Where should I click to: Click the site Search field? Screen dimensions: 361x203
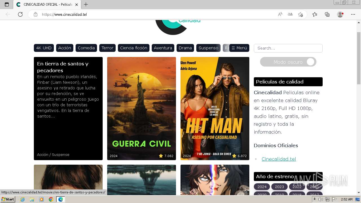point(288,48)
